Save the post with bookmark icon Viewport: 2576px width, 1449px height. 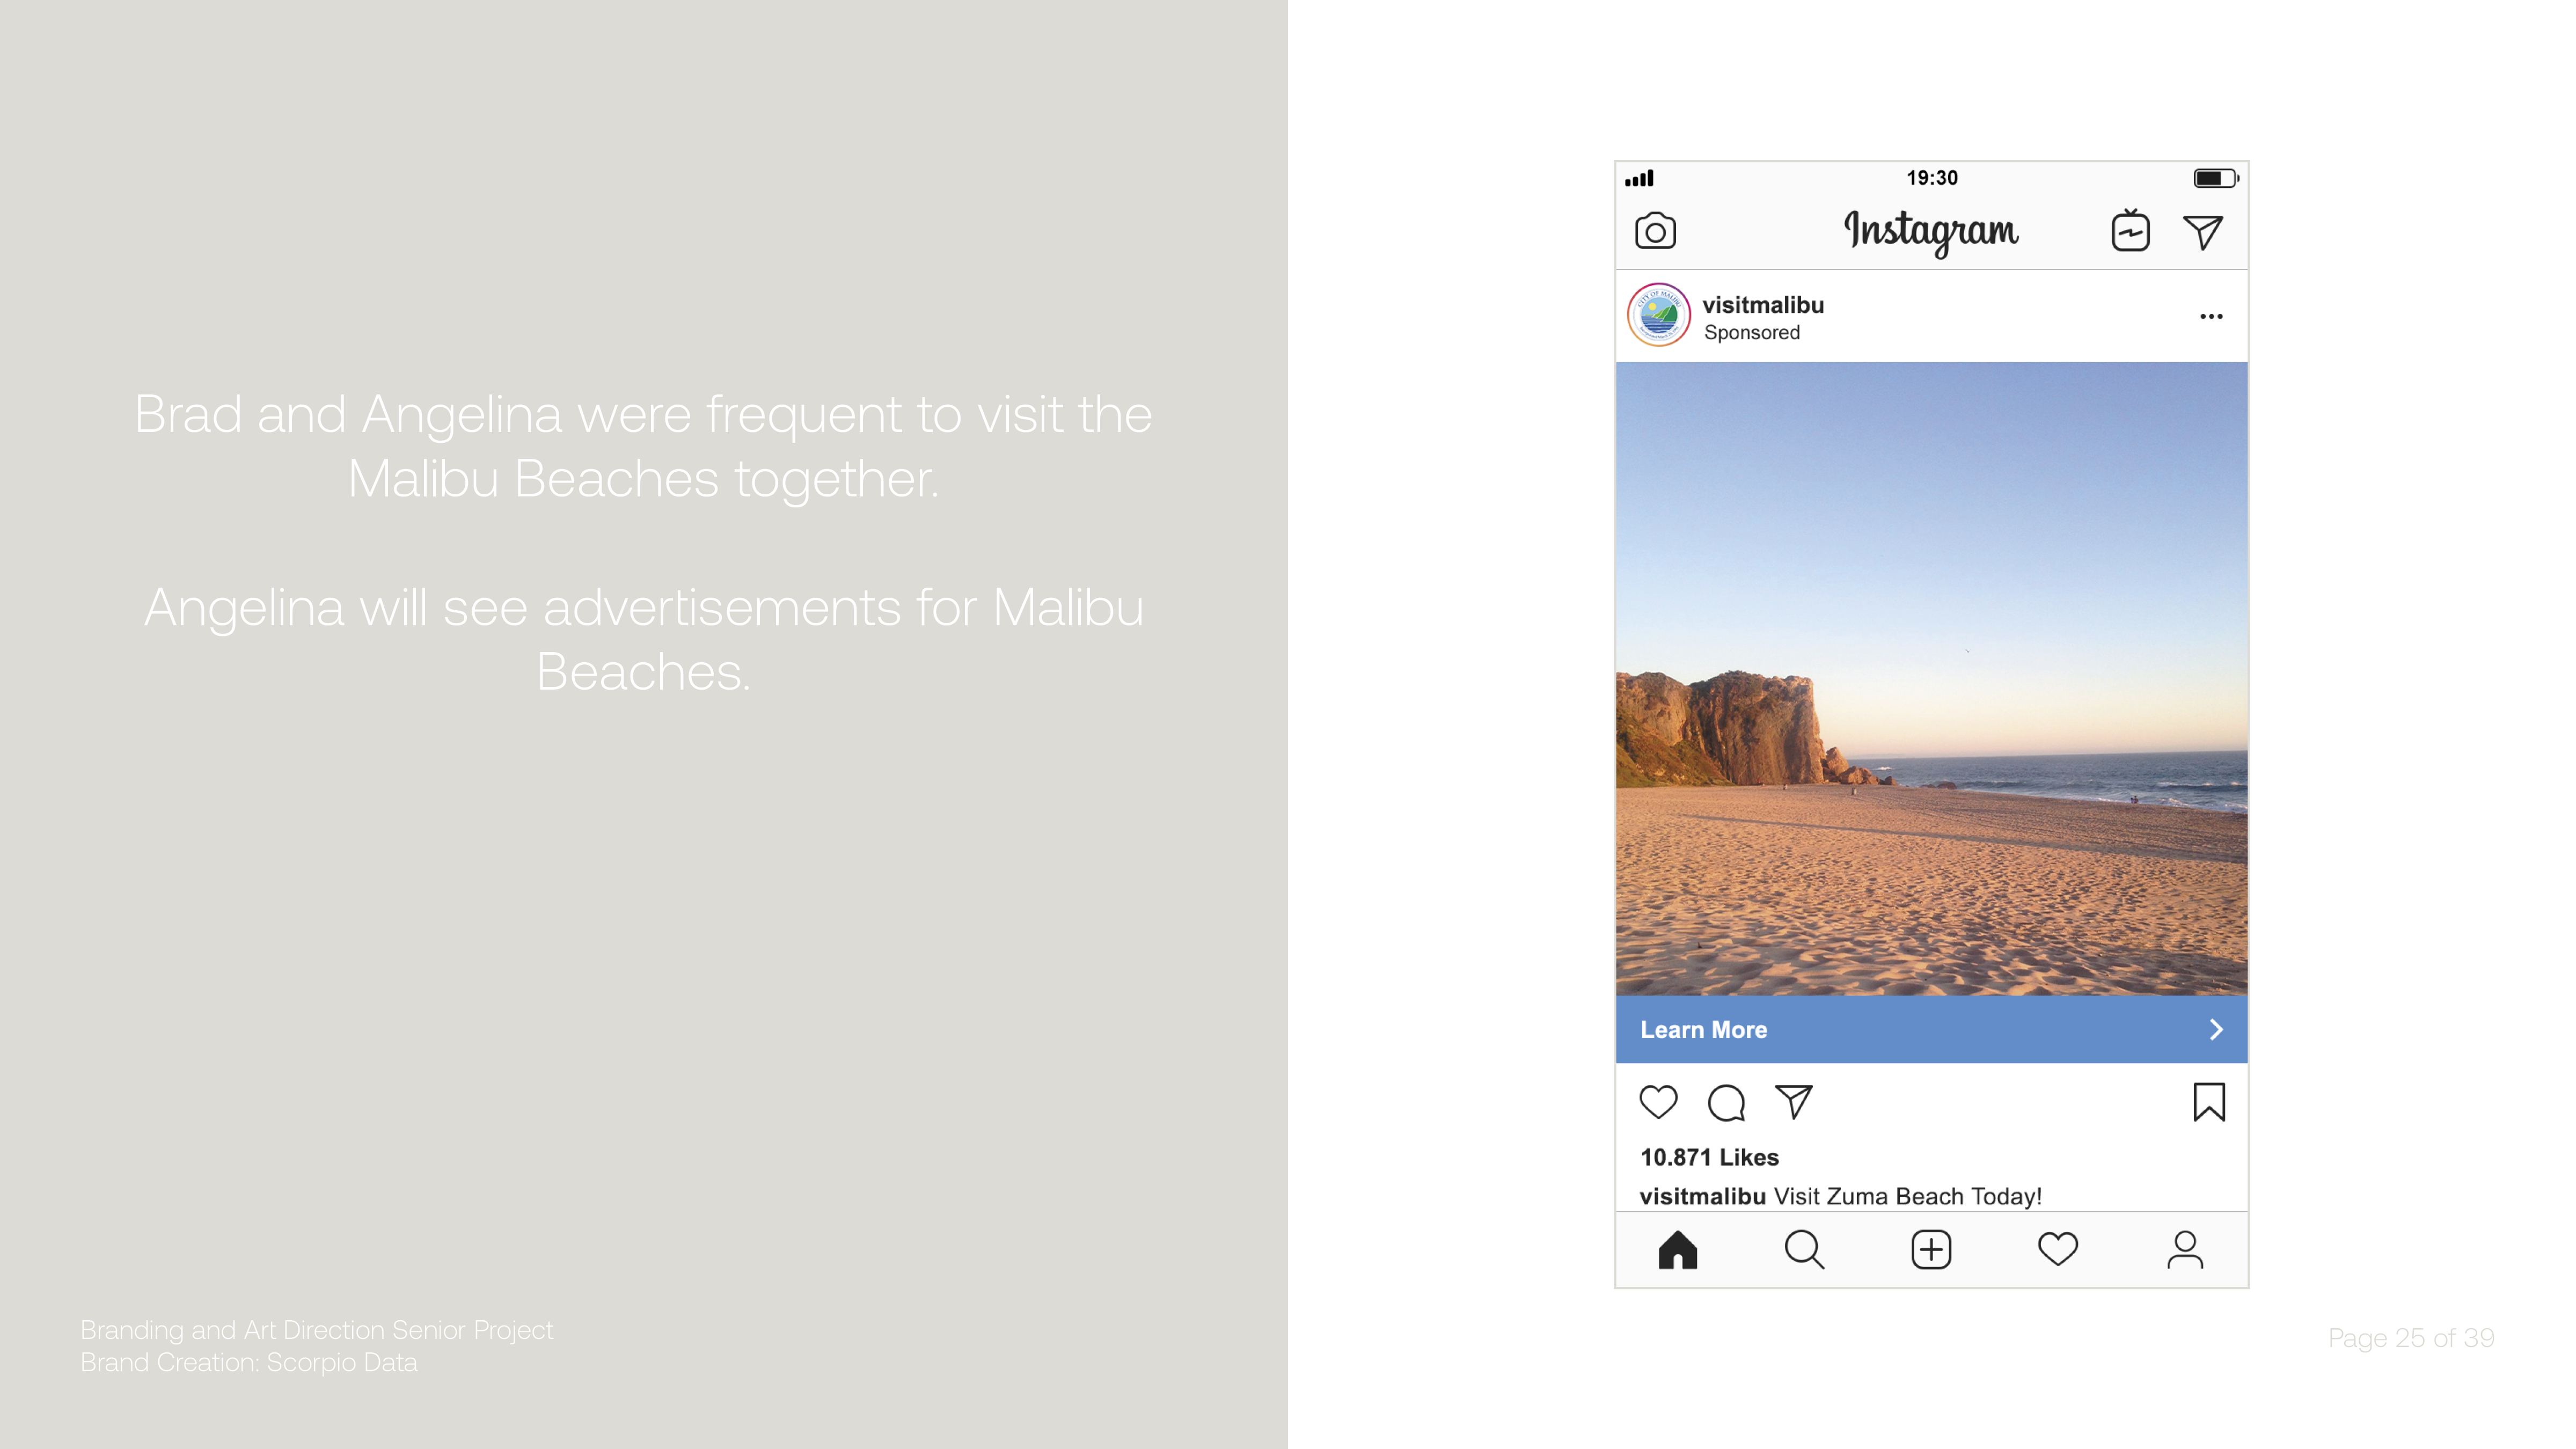pyautogui.click(x=2209, y=1102)
